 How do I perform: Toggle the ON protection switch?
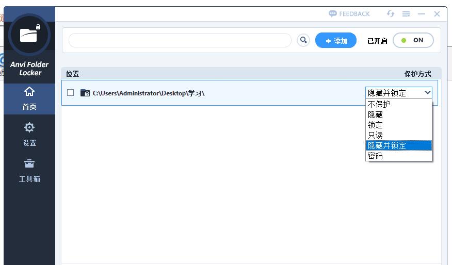[413, 40]
